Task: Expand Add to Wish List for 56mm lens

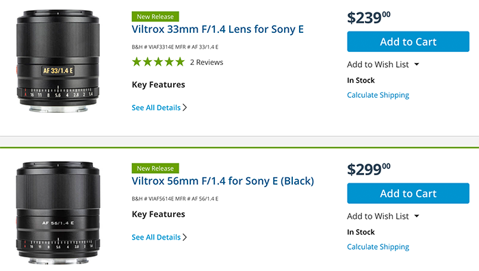Action: 383,216
